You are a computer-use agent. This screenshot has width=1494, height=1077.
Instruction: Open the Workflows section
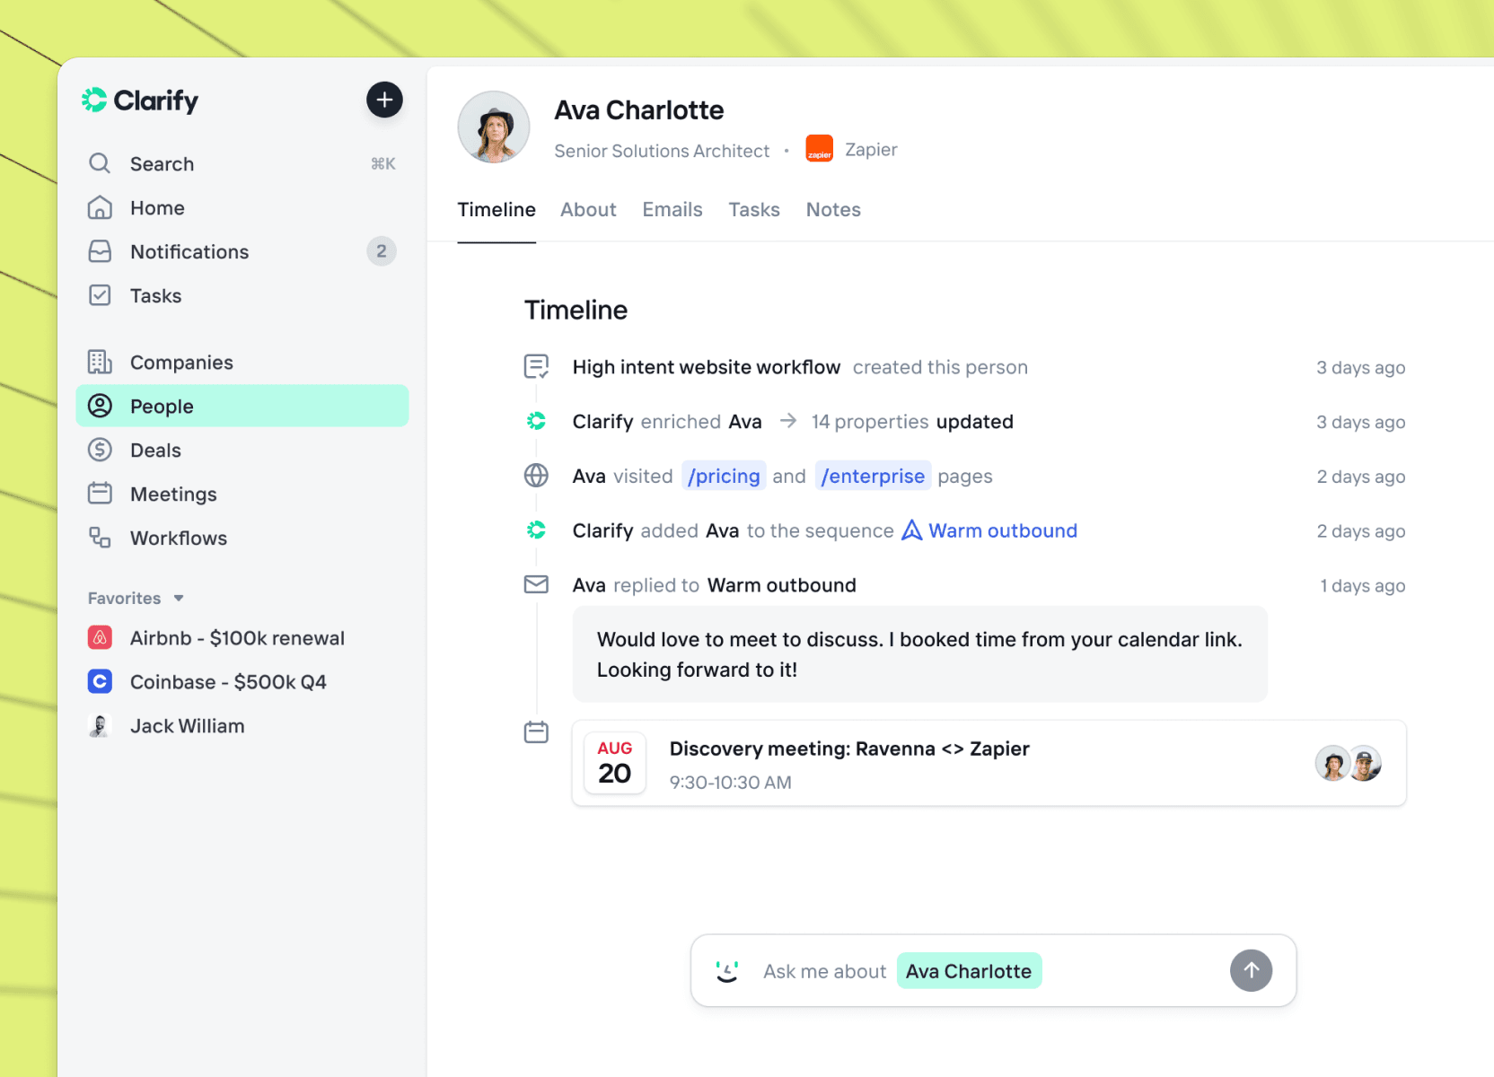click(178, 538)
